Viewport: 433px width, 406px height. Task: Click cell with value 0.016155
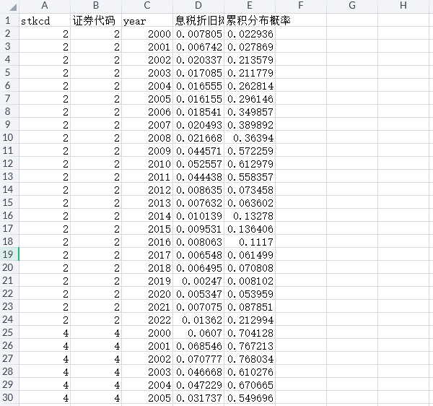(198, 99)
